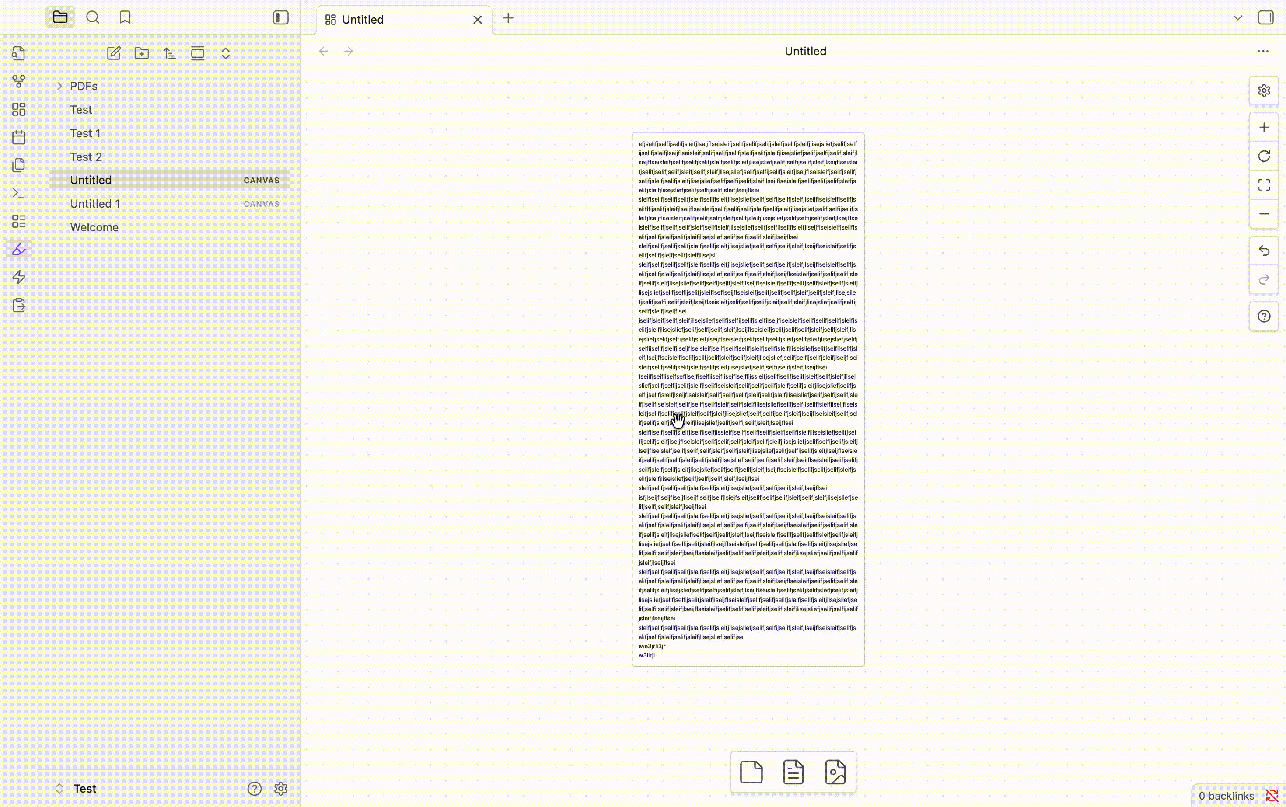Add a blank card to the canvas
The height and width of the screenshot is (807, 1286).
pyautogui.click(x=751, y=772)
